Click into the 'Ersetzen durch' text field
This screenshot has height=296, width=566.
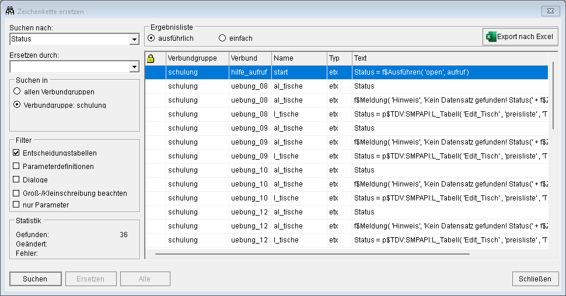[x=69, y=67]
